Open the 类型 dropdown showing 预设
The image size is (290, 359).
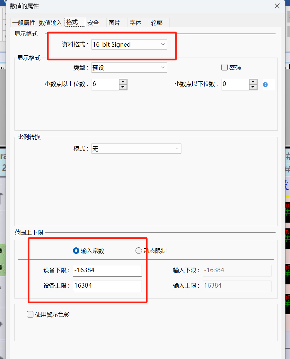click(129, 68)
